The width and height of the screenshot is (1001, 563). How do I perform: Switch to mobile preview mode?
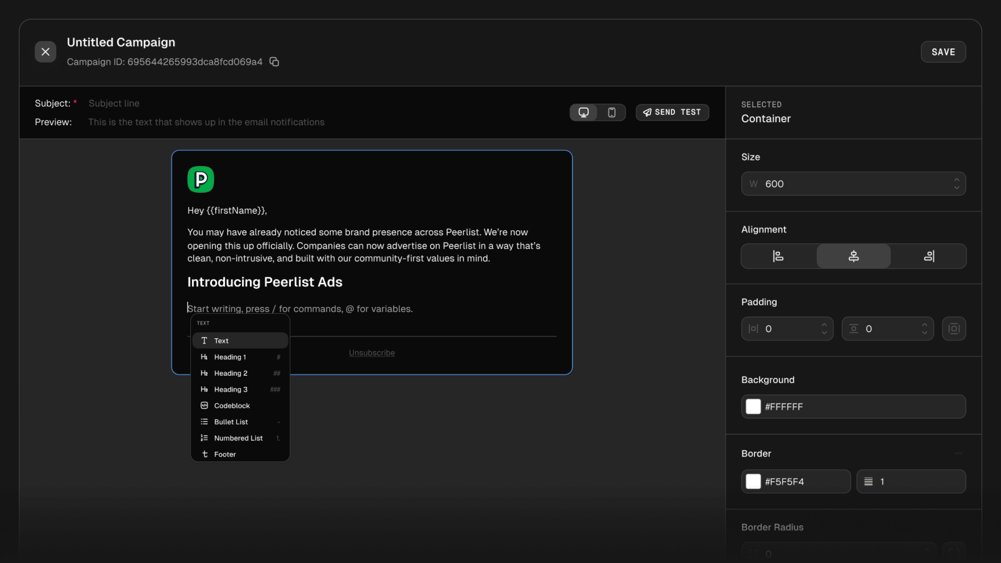click(x=612, y=113)
